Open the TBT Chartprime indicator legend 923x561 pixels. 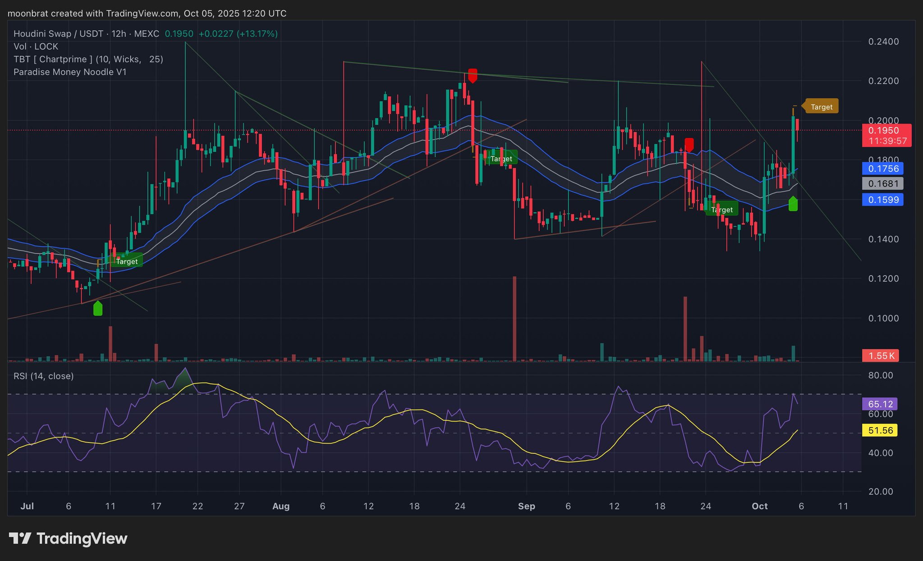tap(88, 59)
